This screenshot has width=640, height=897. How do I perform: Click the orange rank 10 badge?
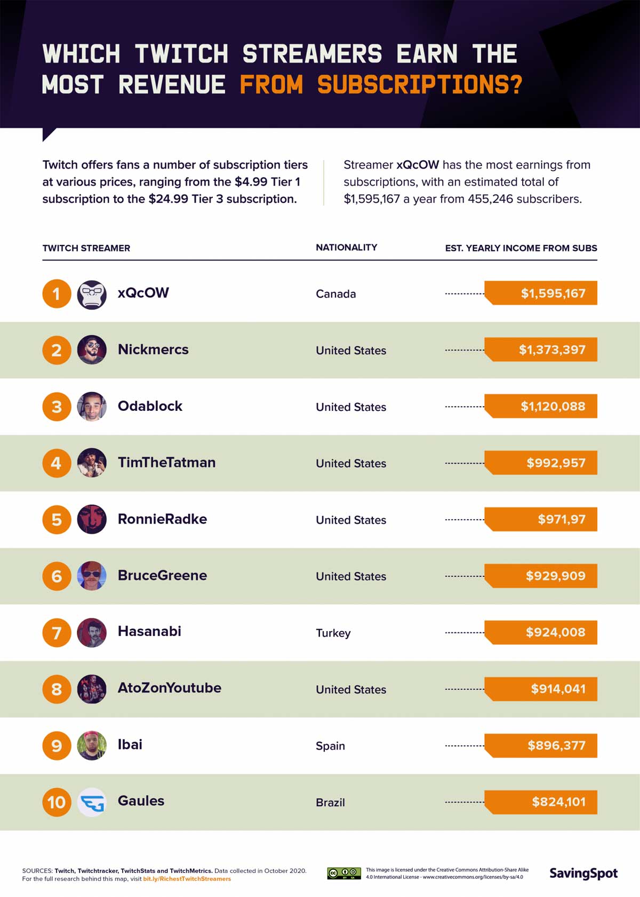coord(57,802)
